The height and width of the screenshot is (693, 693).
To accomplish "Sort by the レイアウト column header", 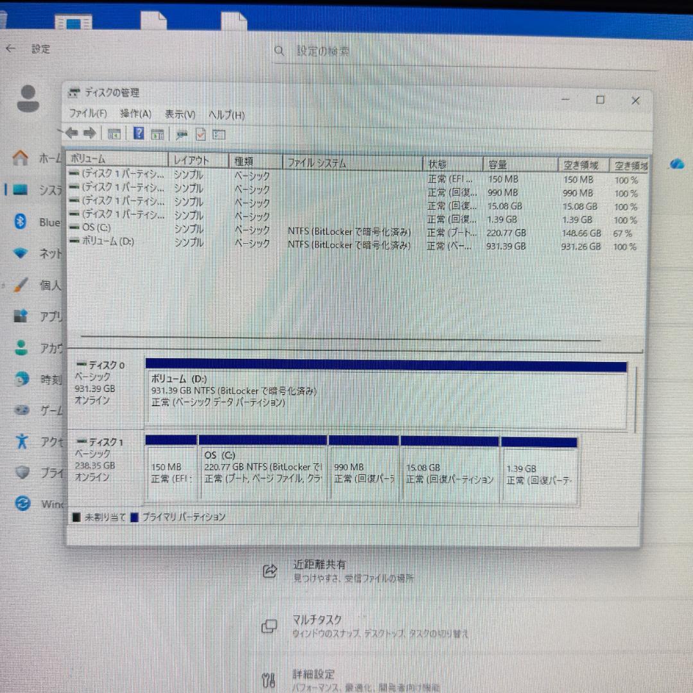I will [198, 160].
